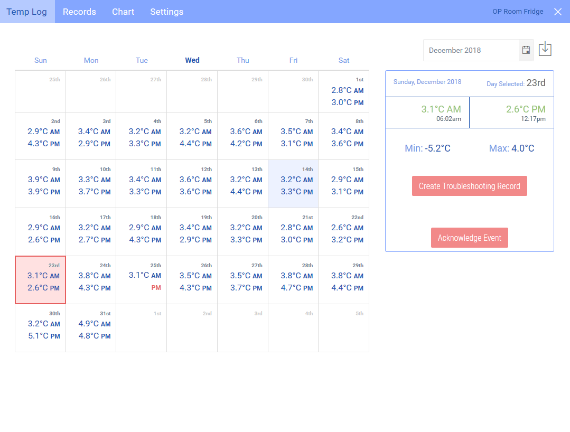Image resolution: width=570 pixels, height=432 pixels.
Task: Open the Chart view
Action: click(123, 11)
